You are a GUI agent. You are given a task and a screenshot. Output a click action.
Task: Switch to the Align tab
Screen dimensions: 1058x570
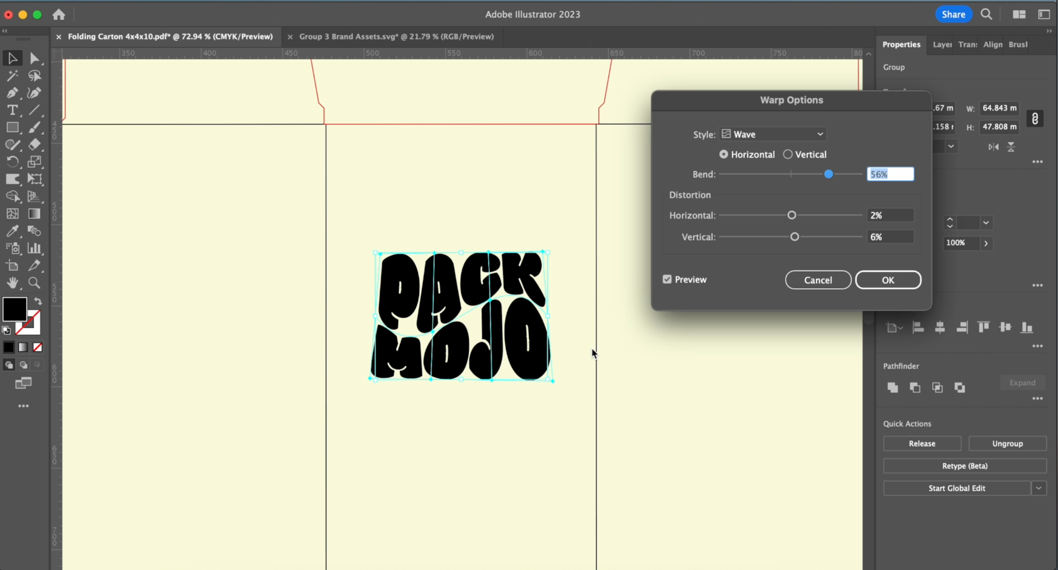[992, 44]
